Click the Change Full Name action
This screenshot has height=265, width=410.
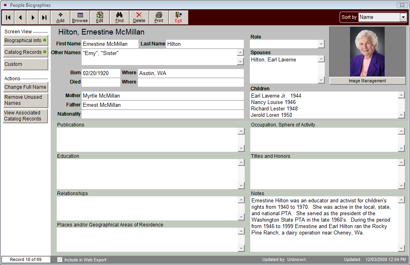point(25,87)
